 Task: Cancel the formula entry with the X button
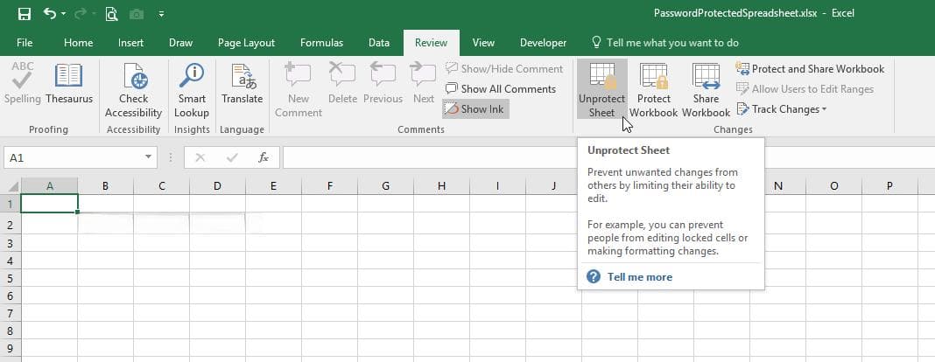(x=200, y=157)
